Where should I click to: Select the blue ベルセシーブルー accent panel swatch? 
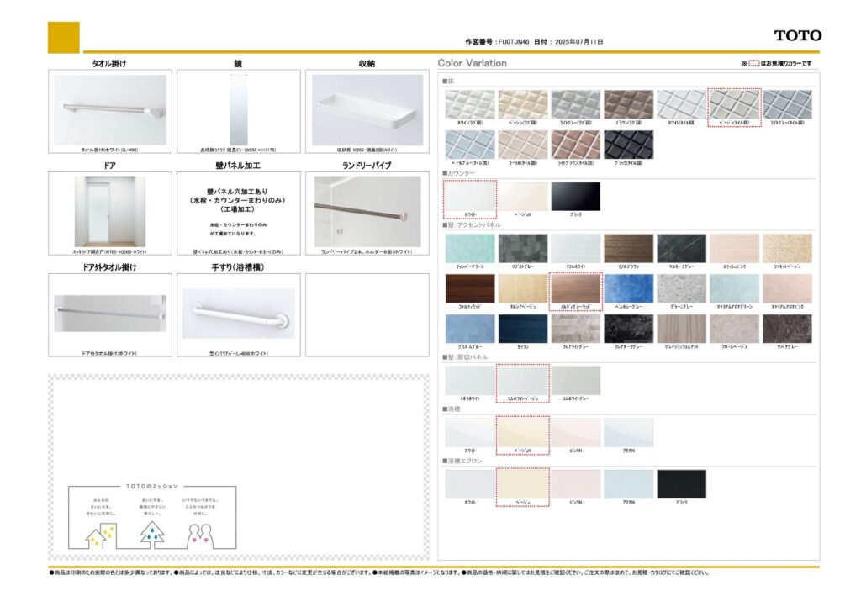tap(628, 288)
